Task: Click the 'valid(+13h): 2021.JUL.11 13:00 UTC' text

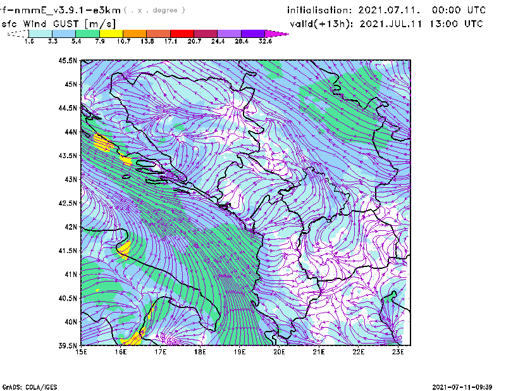Action: (x=386, y=24)
